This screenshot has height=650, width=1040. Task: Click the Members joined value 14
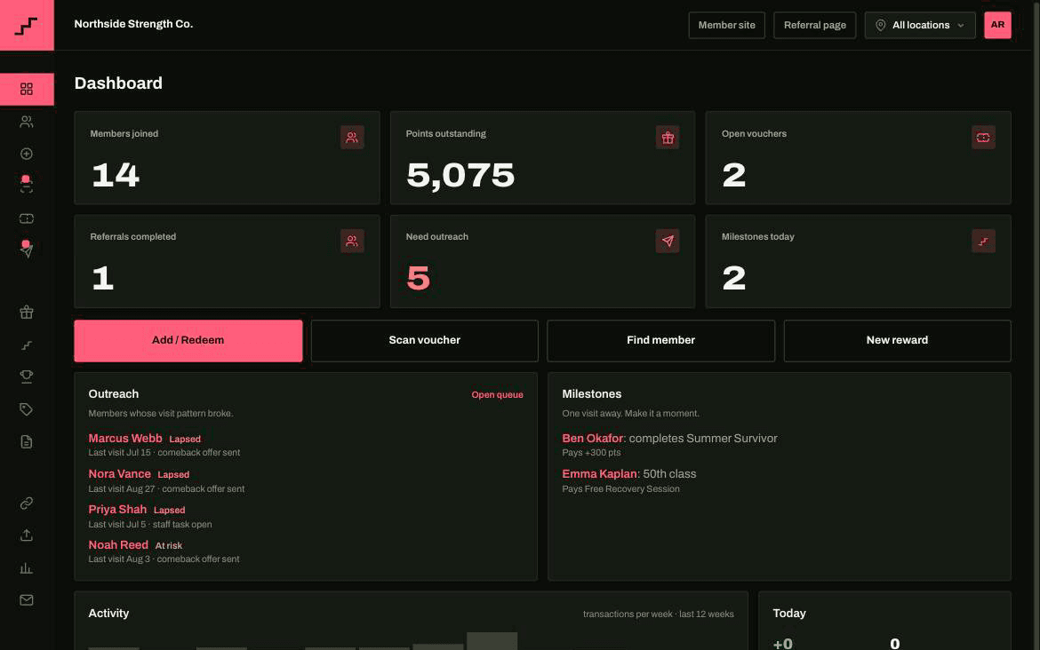click(116, 176)
